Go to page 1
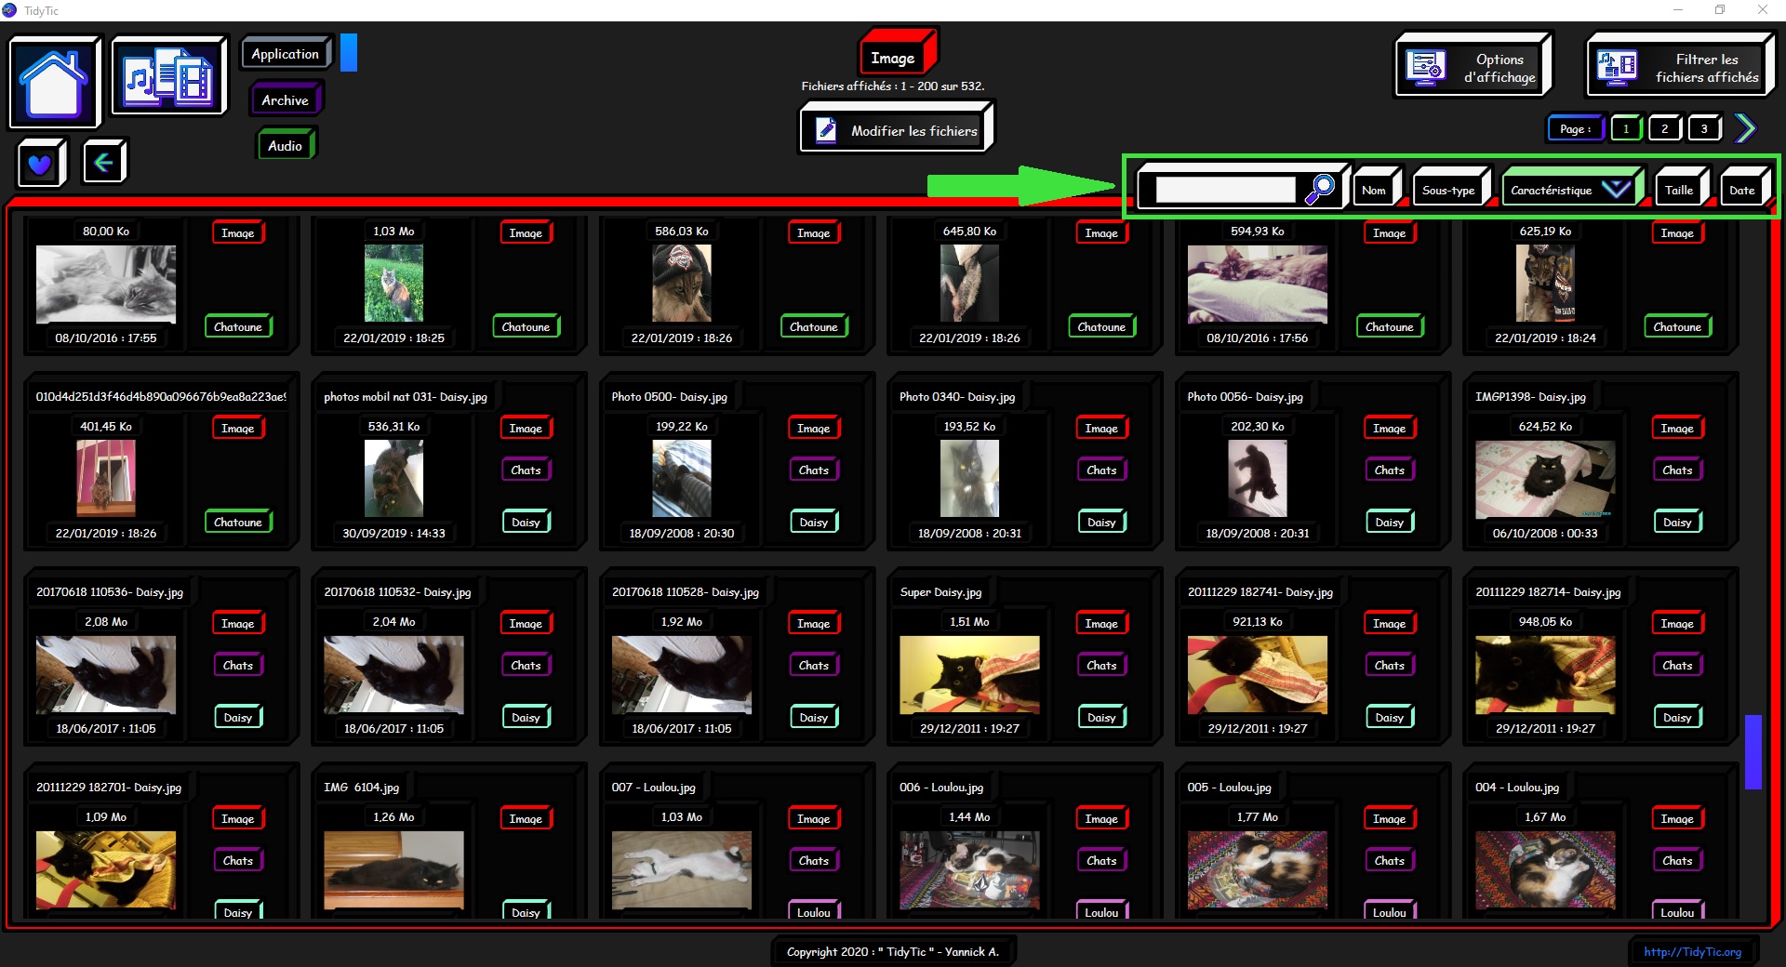Image resolution: width=1786 pixels, height=967 pixels. pos(1626,129)
